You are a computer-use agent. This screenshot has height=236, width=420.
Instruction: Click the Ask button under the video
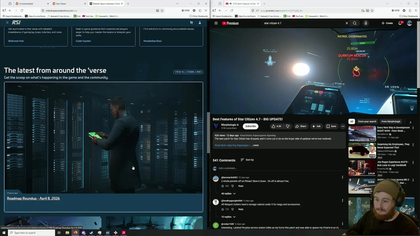[x=316, y=126]
